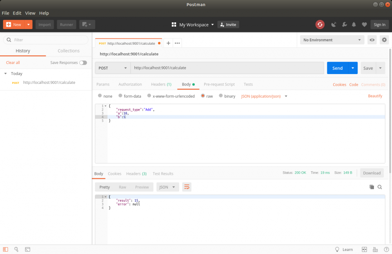Click the Invite button

coord(228,25)
